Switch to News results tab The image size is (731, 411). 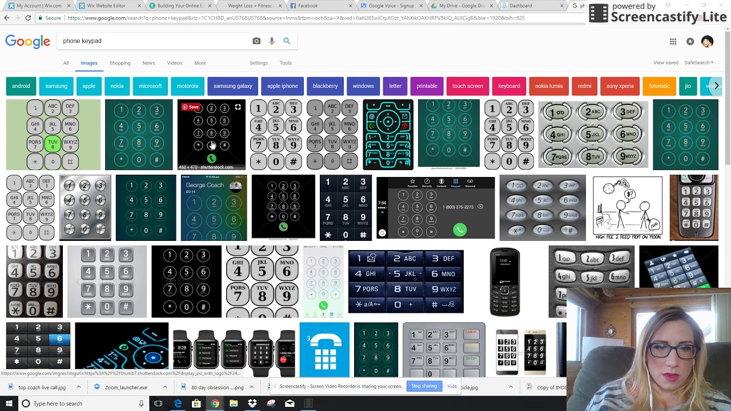pos(148,63)
